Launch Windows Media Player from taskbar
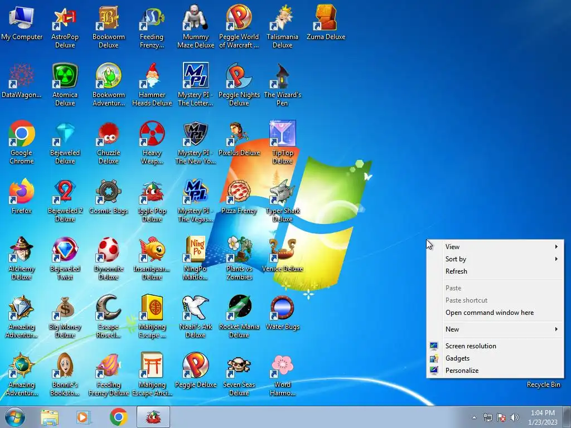571x428 pixels. click(84, 417)
